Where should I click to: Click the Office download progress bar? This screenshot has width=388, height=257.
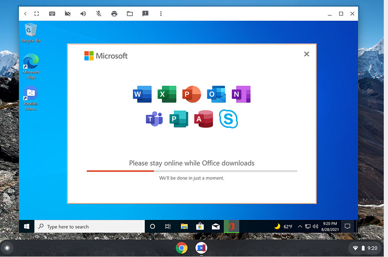pyautogui.click(x=191, y=171)
